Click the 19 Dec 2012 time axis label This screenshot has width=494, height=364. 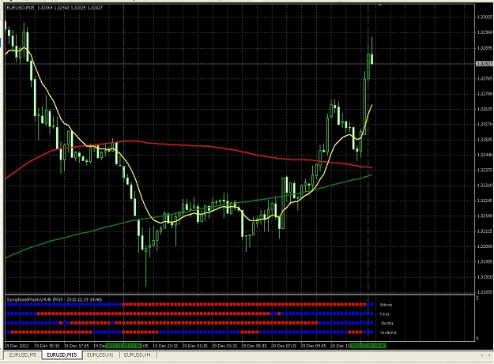17,346
